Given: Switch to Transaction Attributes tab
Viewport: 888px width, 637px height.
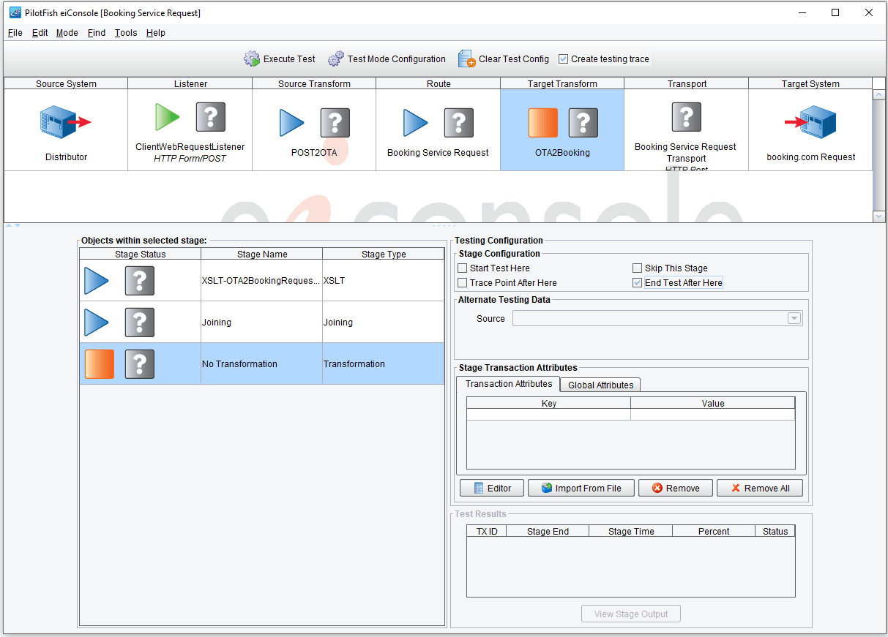Looking at the screenshot, I should (508, 384).
